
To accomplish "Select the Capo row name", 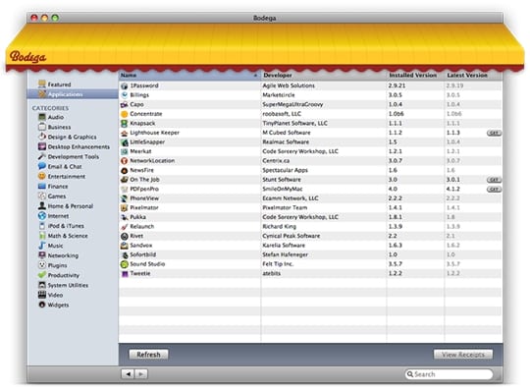I will click(136, 104).
